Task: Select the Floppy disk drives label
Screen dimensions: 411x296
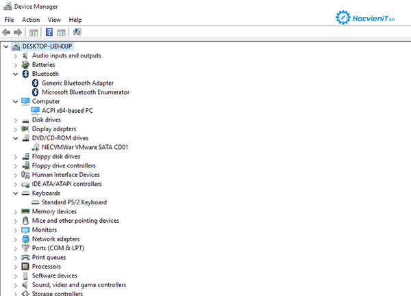Action: pyautogui.click(x=56, y=157)
